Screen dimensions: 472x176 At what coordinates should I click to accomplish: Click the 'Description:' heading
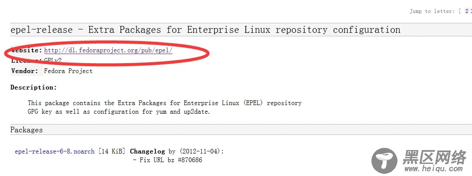tap(34, 87)
